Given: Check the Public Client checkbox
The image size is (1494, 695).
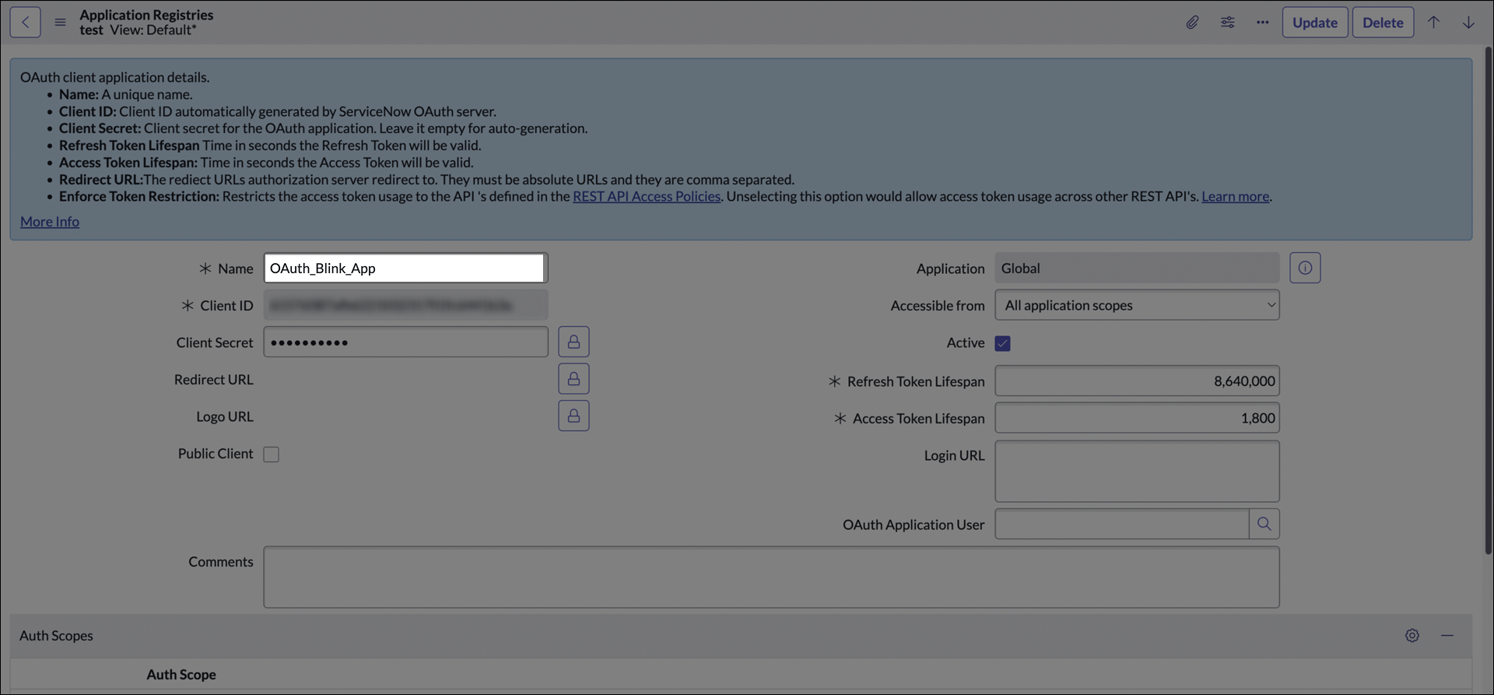Looking at the screenshot, I should pos(271,455).
